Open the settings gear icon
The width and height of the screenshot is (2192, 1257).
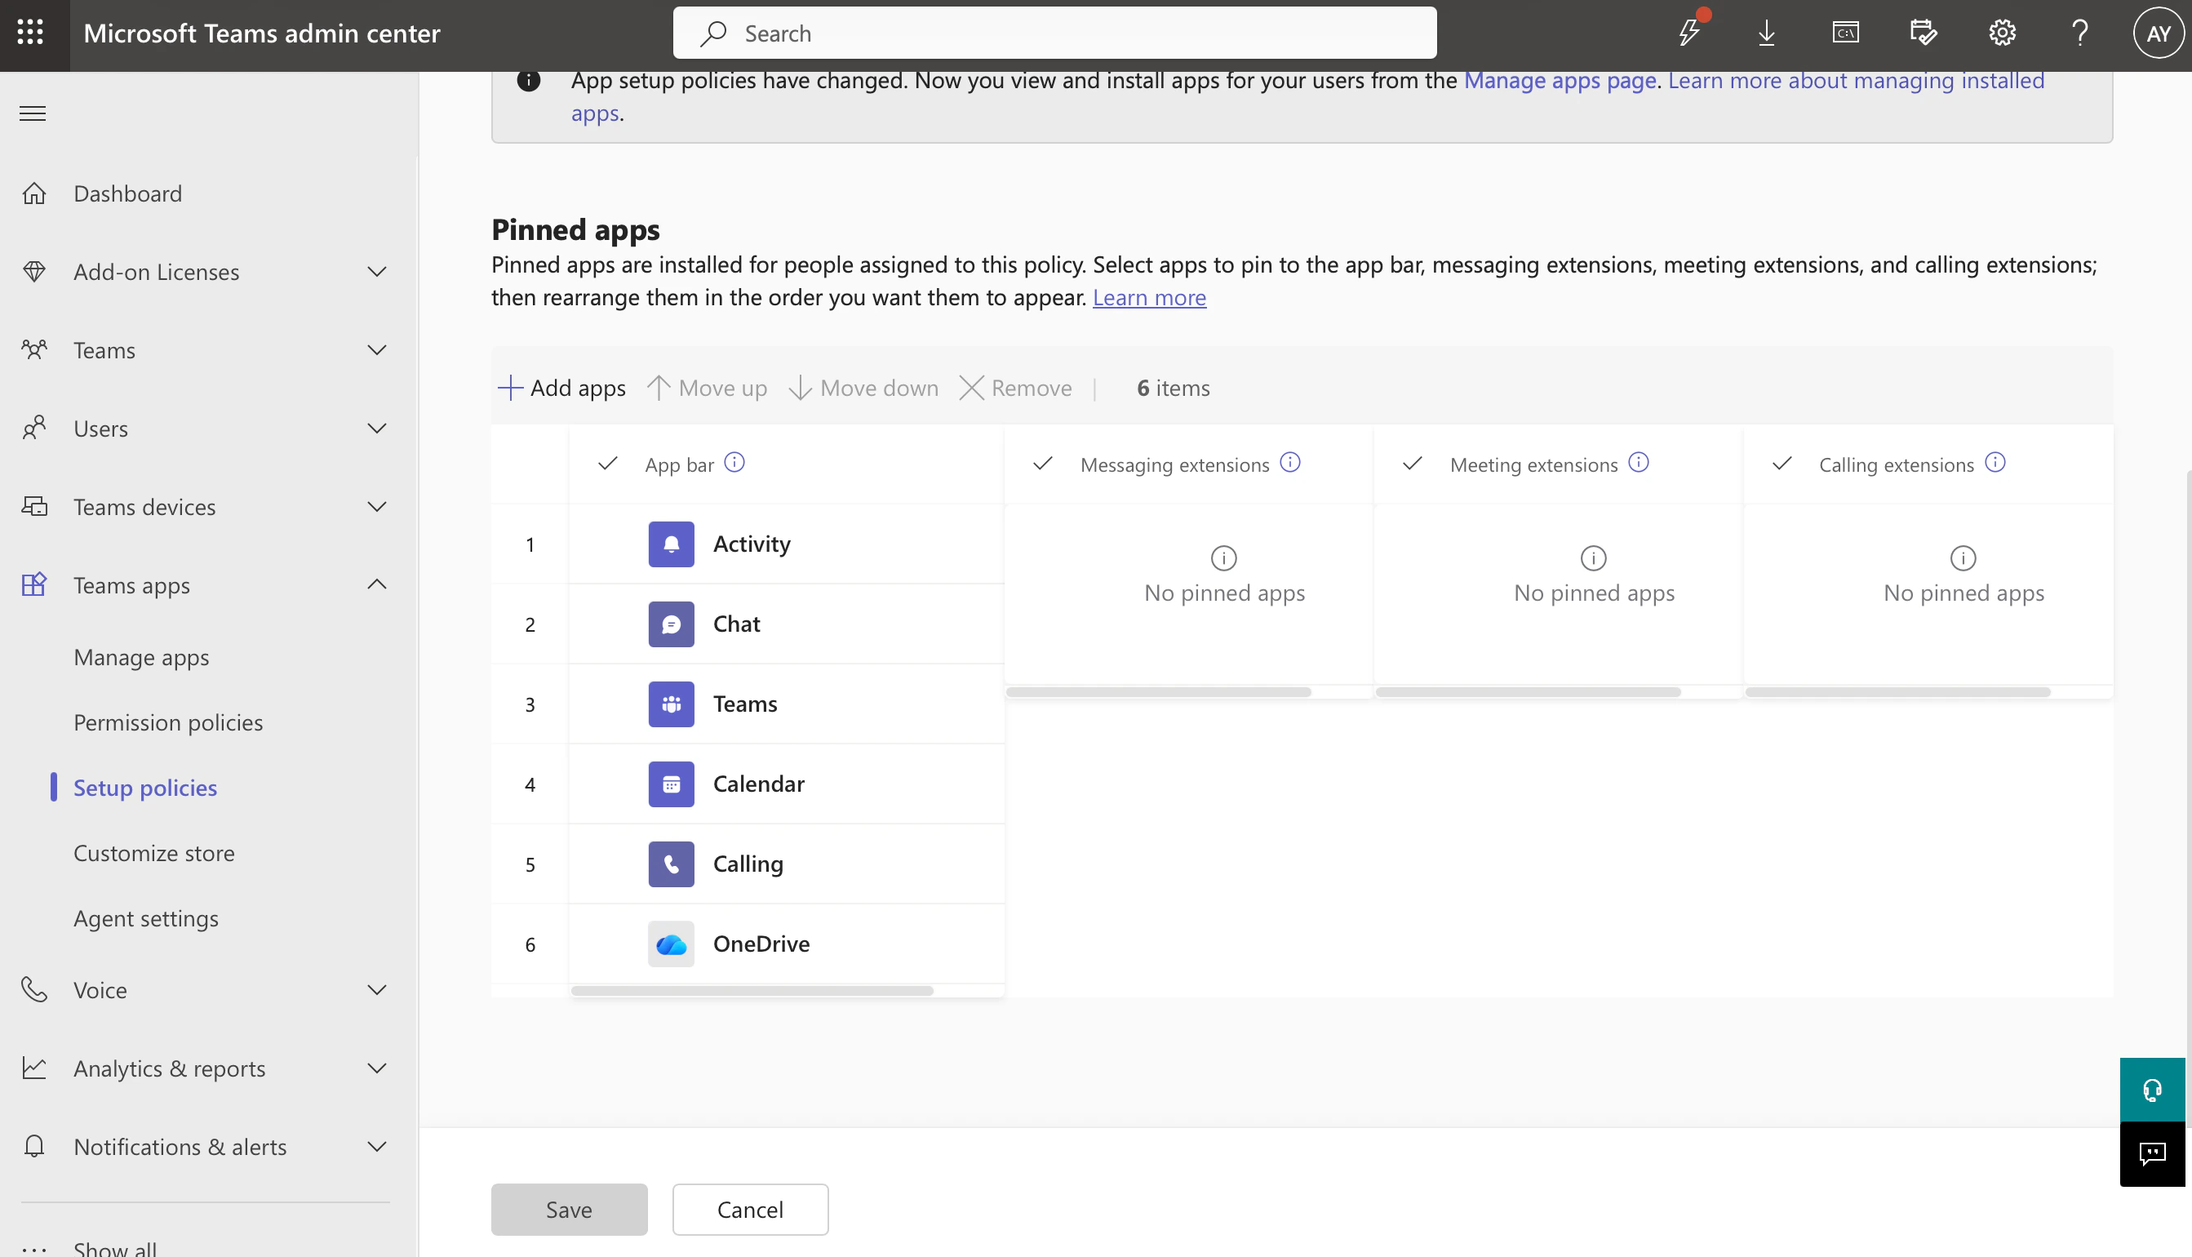click(x=2002, y=33)
